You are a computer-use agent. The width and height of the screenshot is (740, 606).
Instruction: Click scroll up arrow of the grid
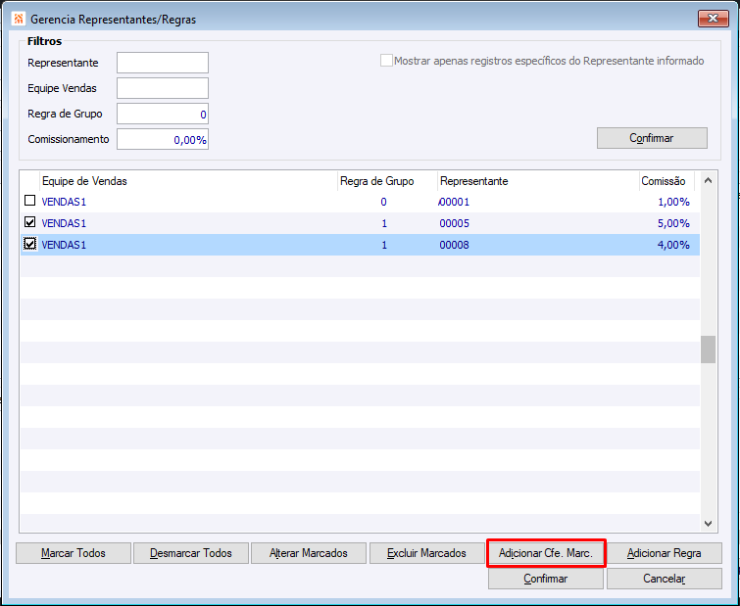708,180
